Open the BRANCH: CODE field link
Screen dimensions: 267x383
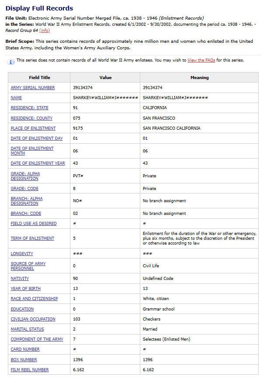[x=26, y=213]
